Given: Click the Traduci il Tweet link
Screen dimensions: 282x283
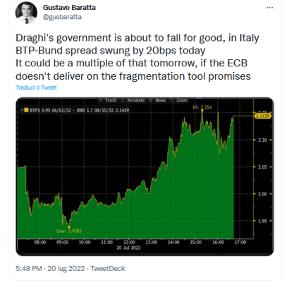Looking at the screenshot, I should point(36,88).
